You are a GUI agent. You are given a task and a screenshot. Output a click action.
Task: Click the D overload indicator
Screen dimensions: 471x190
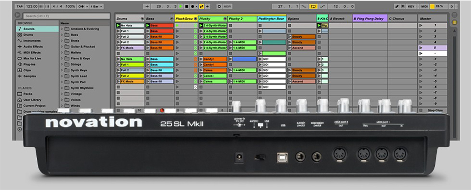click(x=452, y=6)
